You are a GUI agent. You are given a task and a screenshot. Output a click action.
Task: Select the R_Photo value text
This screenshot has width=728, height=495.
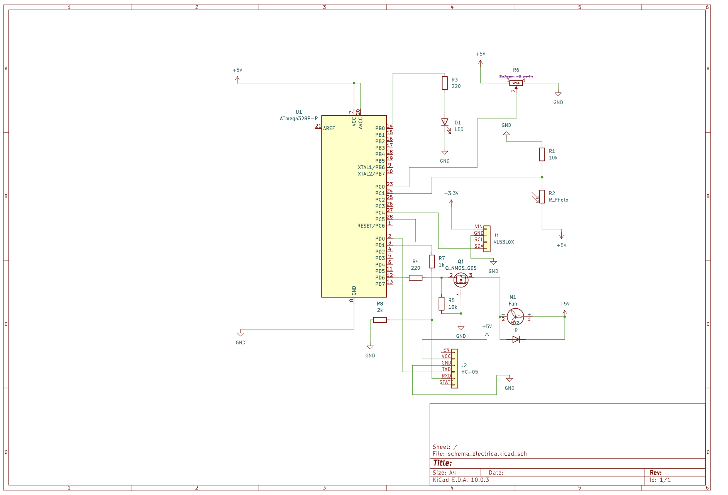[x=559, y=200]
